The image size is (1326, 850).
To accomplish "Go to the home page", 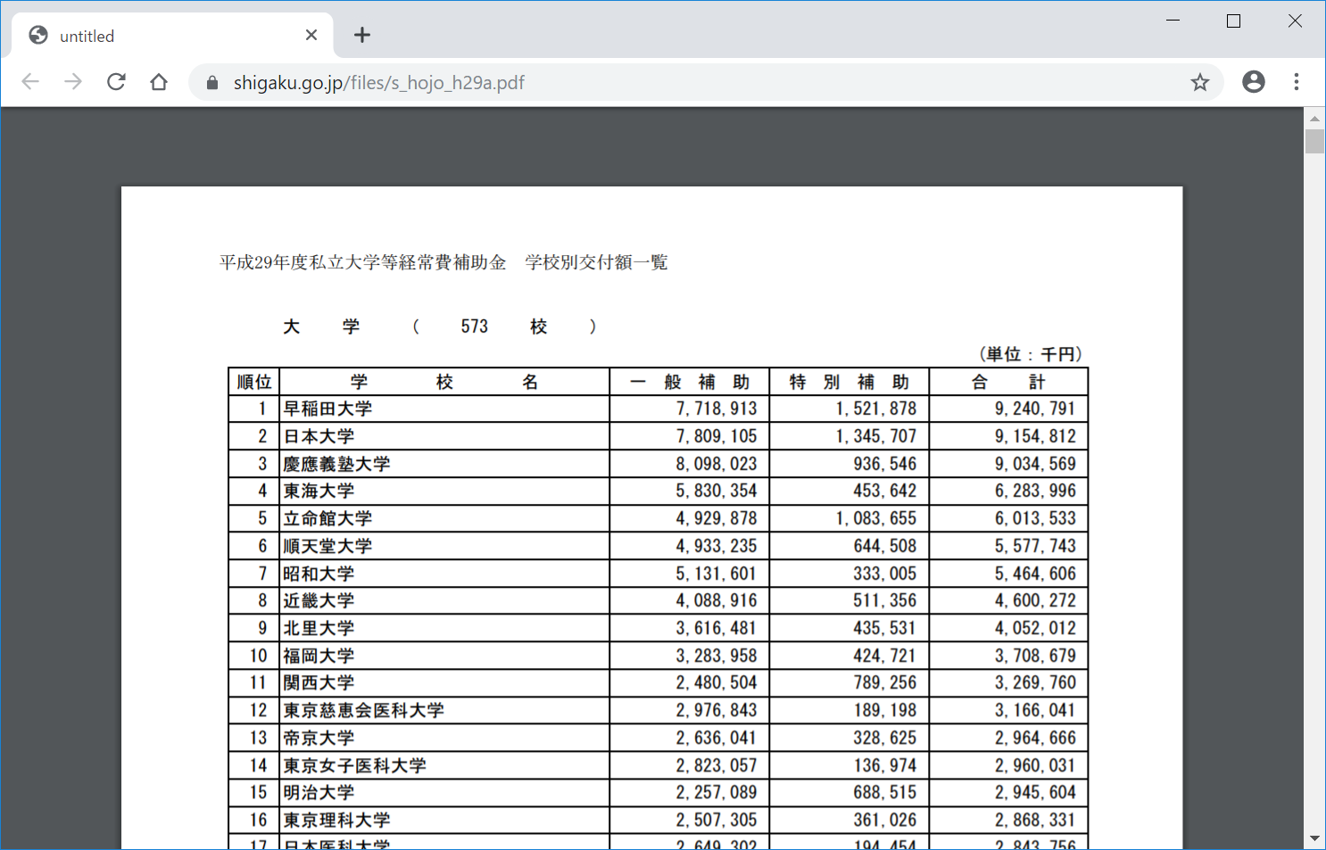I will 159,82.
